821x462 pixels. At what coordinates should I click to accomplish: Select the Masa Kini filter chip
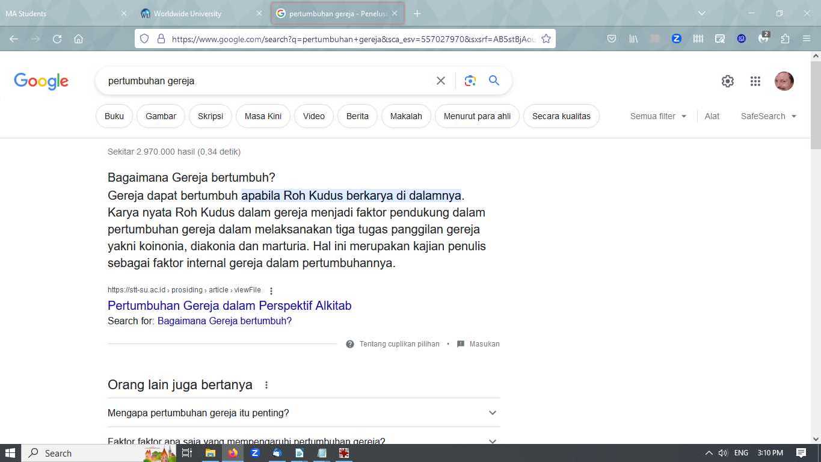(263, 116)
